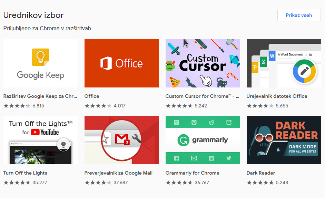
Task: Open Razširitev Google Keep title link
Action: (x=40, y=96)
